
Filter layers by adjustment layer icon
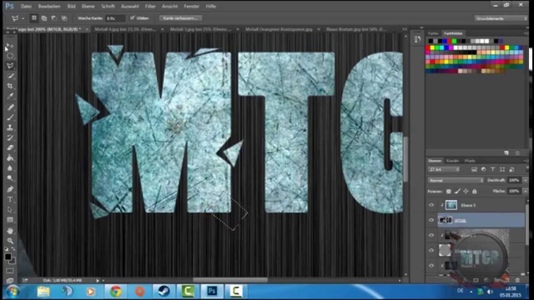(x=484, y=170)
